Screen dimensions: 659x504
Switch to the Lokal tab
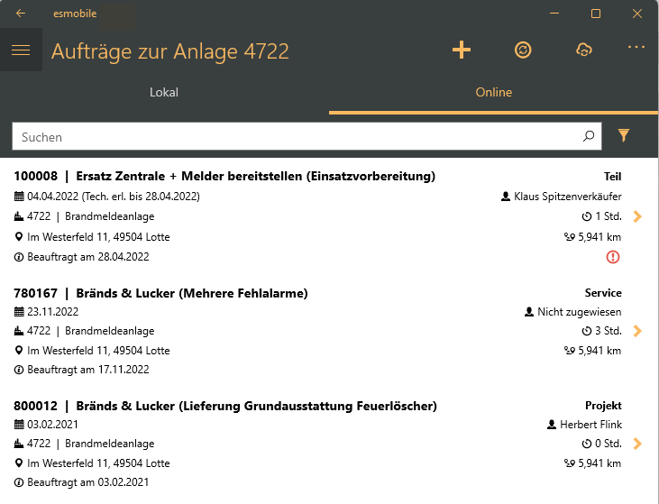[164, 93]
